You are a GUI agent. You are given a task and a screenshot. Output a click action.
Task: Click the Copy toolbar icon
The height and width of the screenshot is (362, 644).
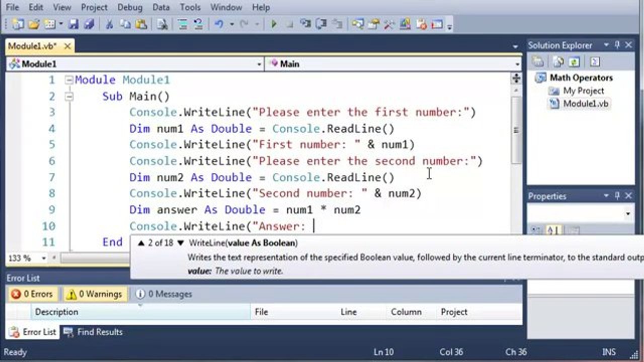tap(125, 24)
